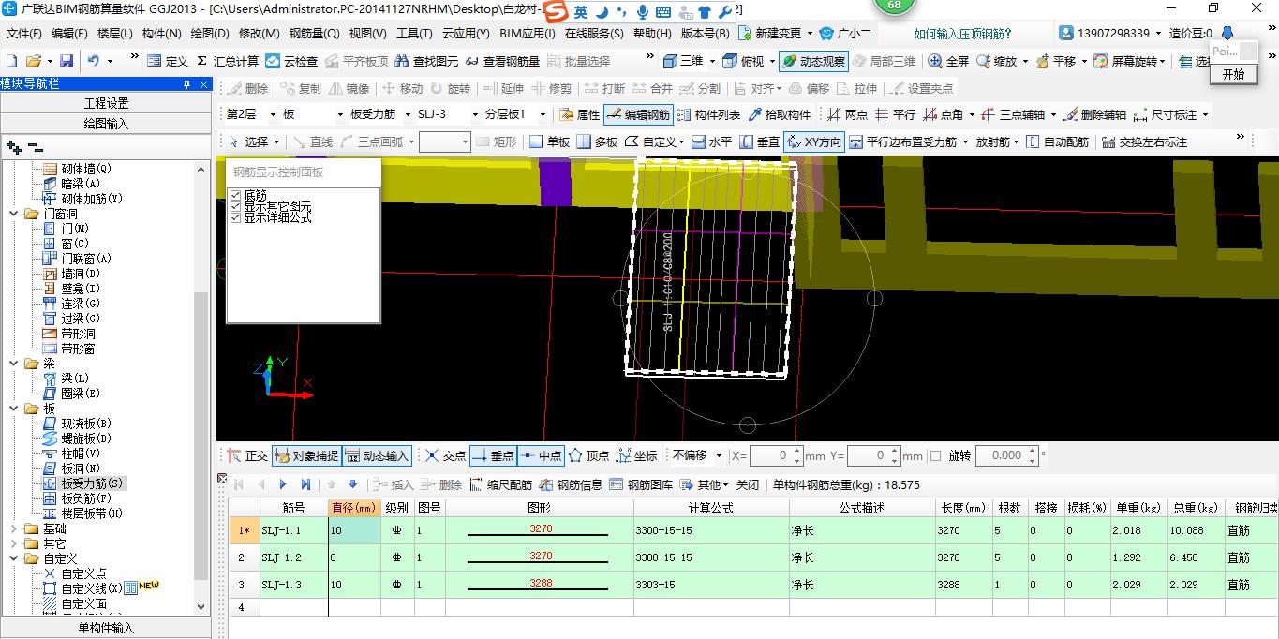Image resolution: width=1279 pixels, height=639 pixels.
Task: Collapse the 梁 tree group
Action: (x=13, y=363)
